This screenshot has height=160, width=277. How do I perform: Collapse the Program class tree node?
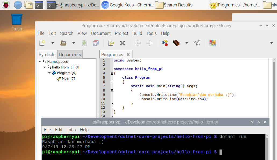point(49,73)
